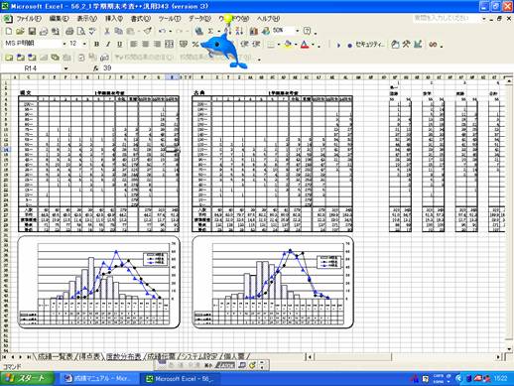Open the zoom percentage dropdown

pyautogui.click(x=297, y=31)
